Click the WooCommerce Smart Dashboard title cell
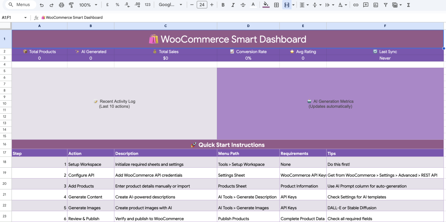 click(228, 39)
